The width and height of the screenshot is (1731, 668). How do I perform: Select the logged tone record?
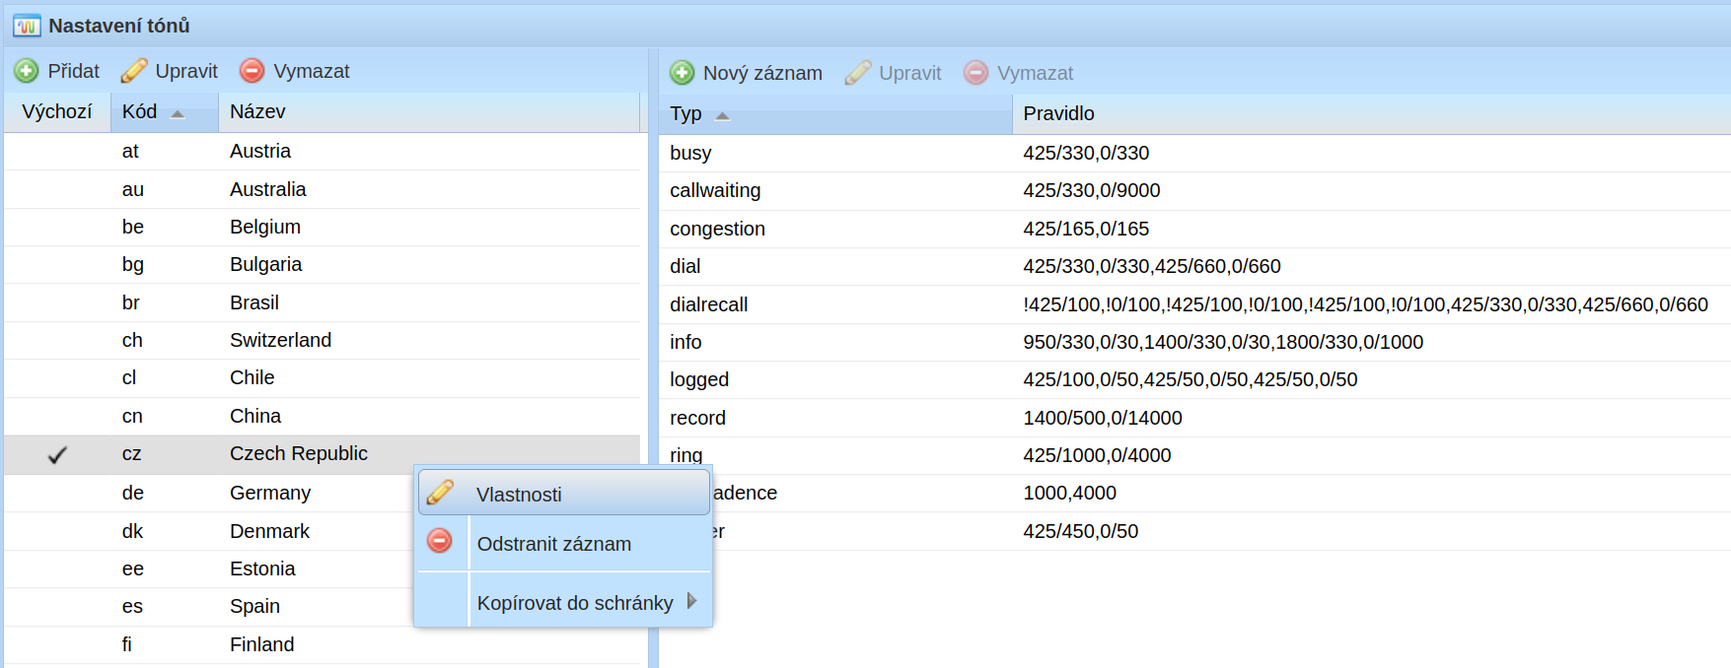click(x=1194, y=380)
